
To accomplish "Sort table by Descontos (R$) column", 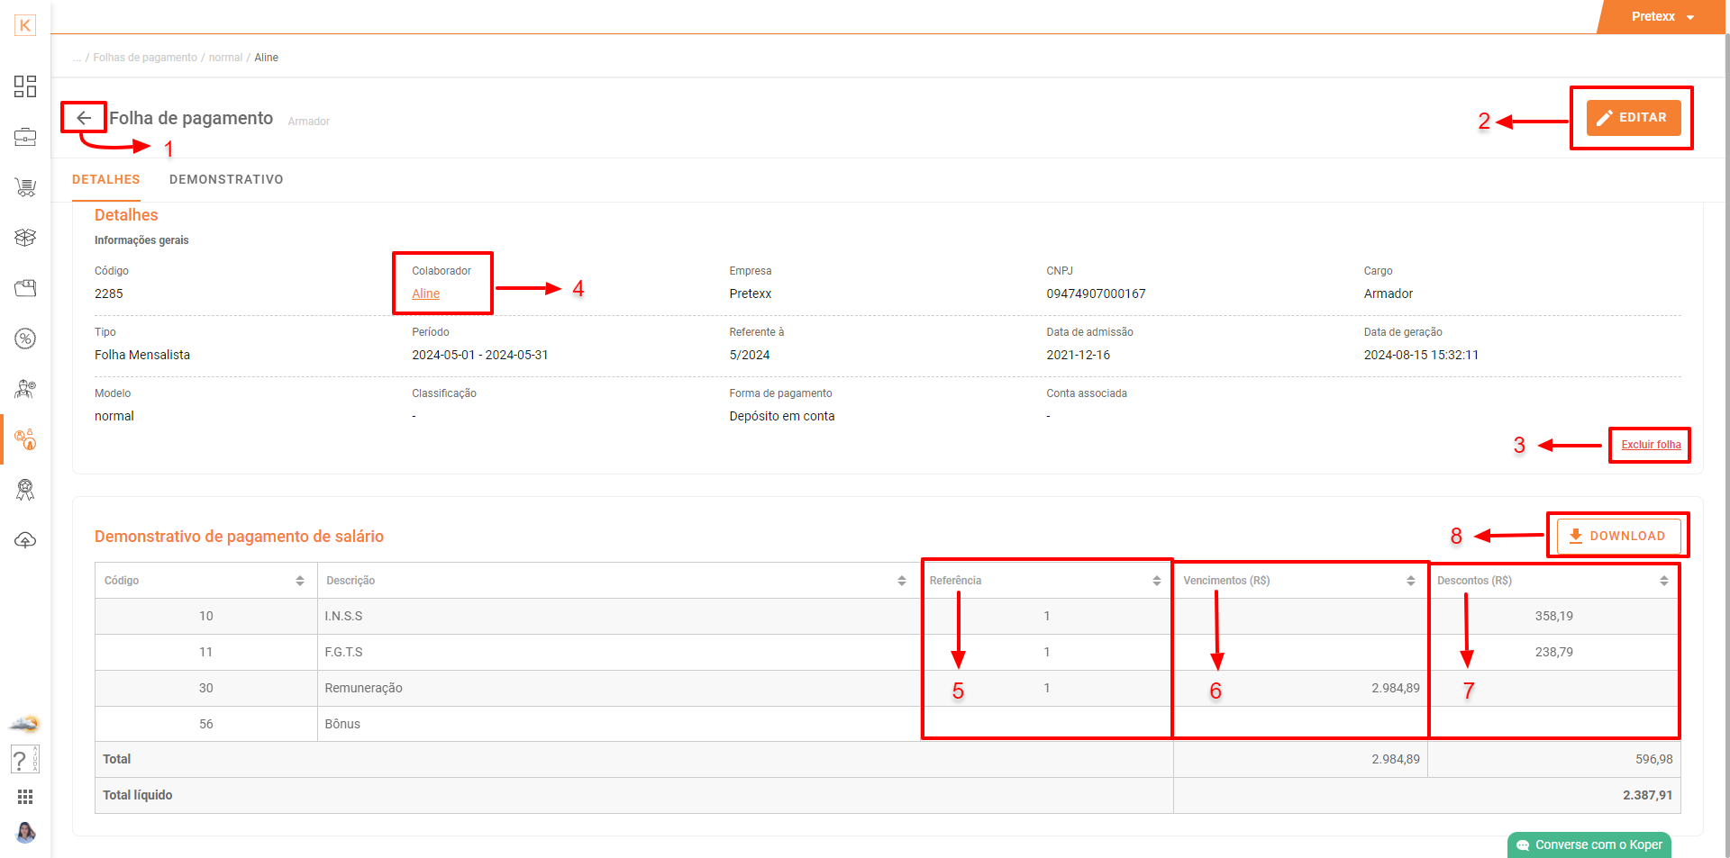I will [x=1663, y=581].
